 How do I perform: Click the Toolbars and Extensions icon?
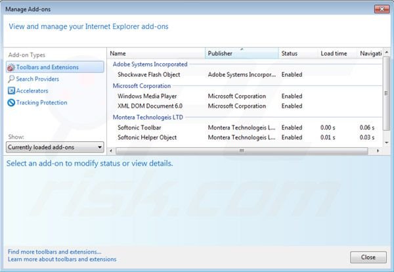(11, 67)
